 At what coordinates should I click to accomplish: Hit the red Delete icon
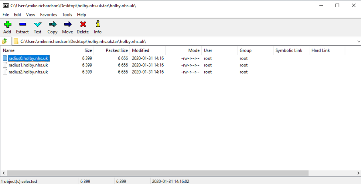click(x=83, y=25)
